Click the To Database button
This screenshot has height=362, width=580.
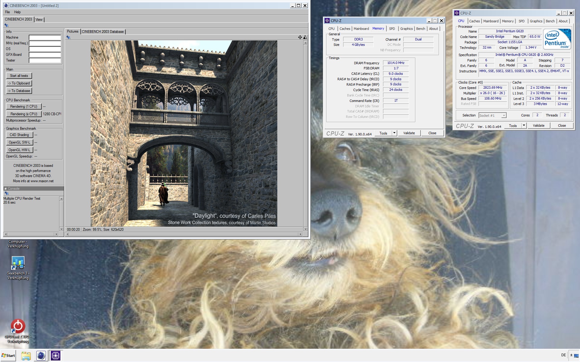19,91
